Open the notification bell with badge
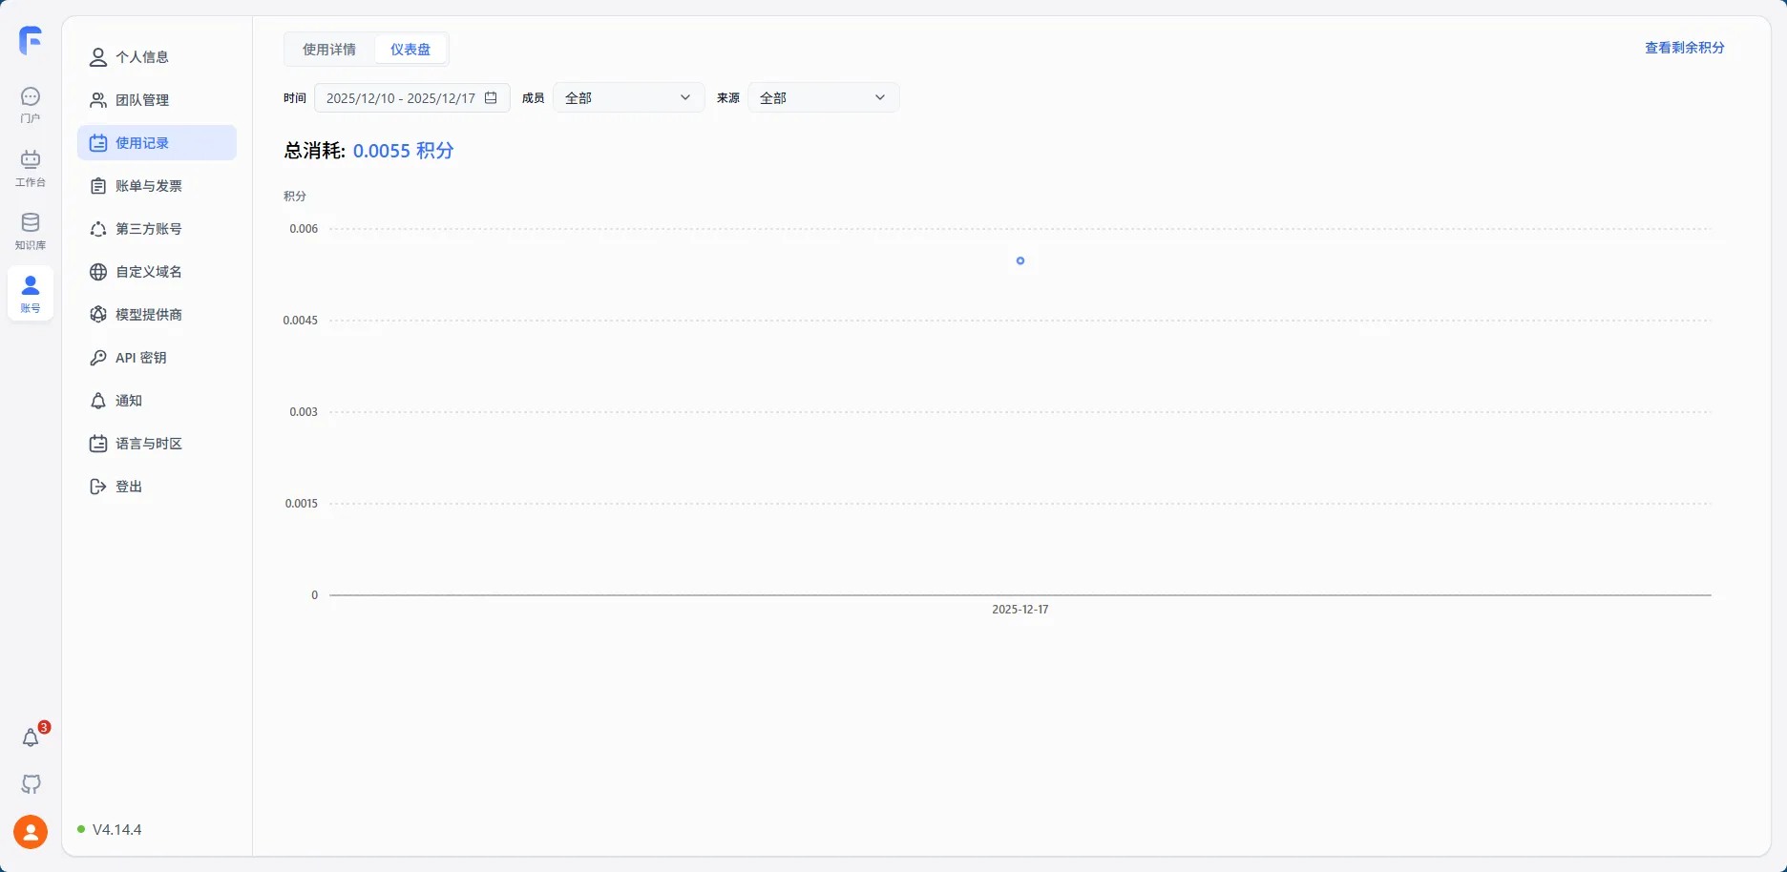The image size is (1787, 872). (x=31, y=737)
